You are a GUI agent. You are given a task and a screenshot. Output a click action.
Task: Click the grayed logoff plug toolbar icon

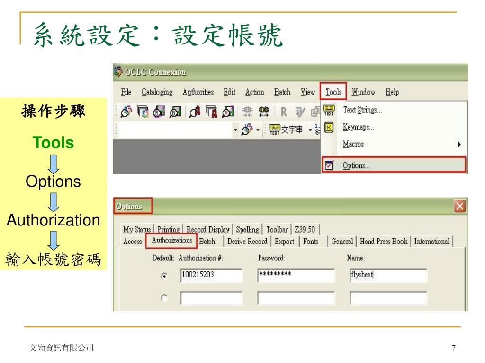[x=247, y=112]
